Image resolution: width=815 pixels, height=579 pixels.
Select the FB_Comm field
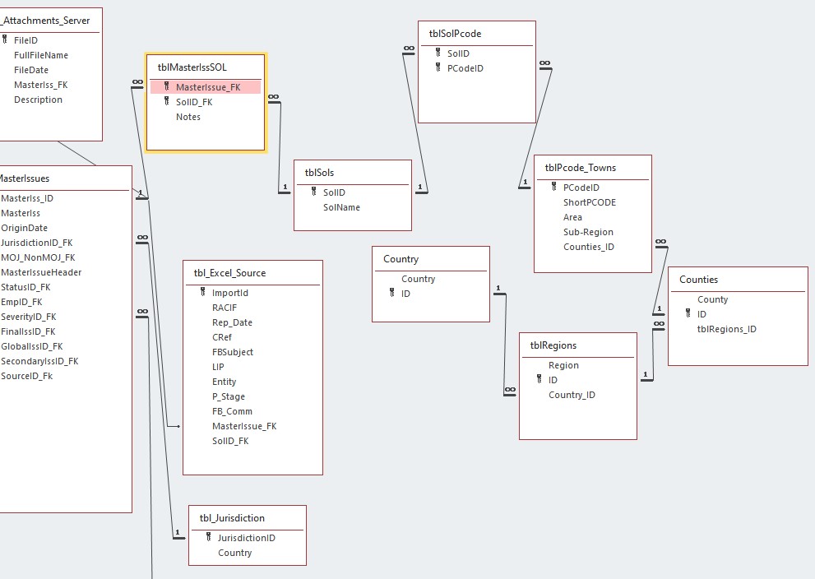coord(232,412)
